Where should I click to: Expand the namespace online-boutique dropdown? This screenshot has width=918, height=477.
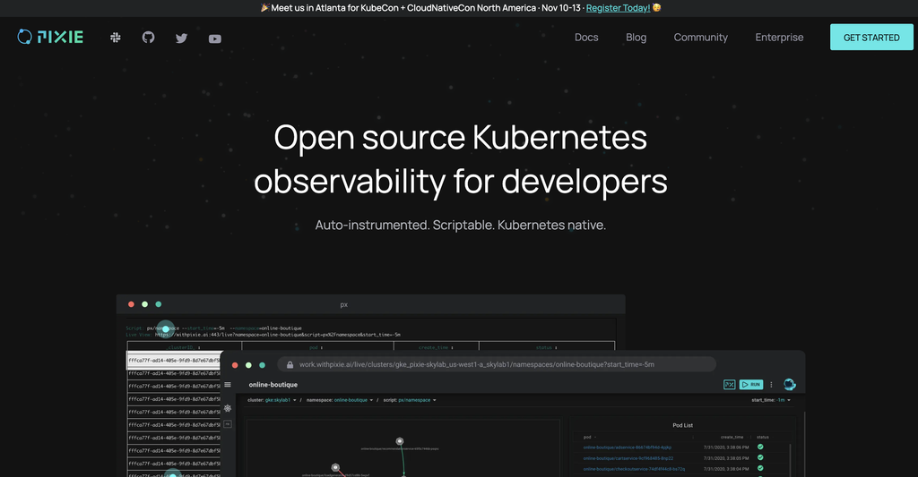click(x=340, y=400)
